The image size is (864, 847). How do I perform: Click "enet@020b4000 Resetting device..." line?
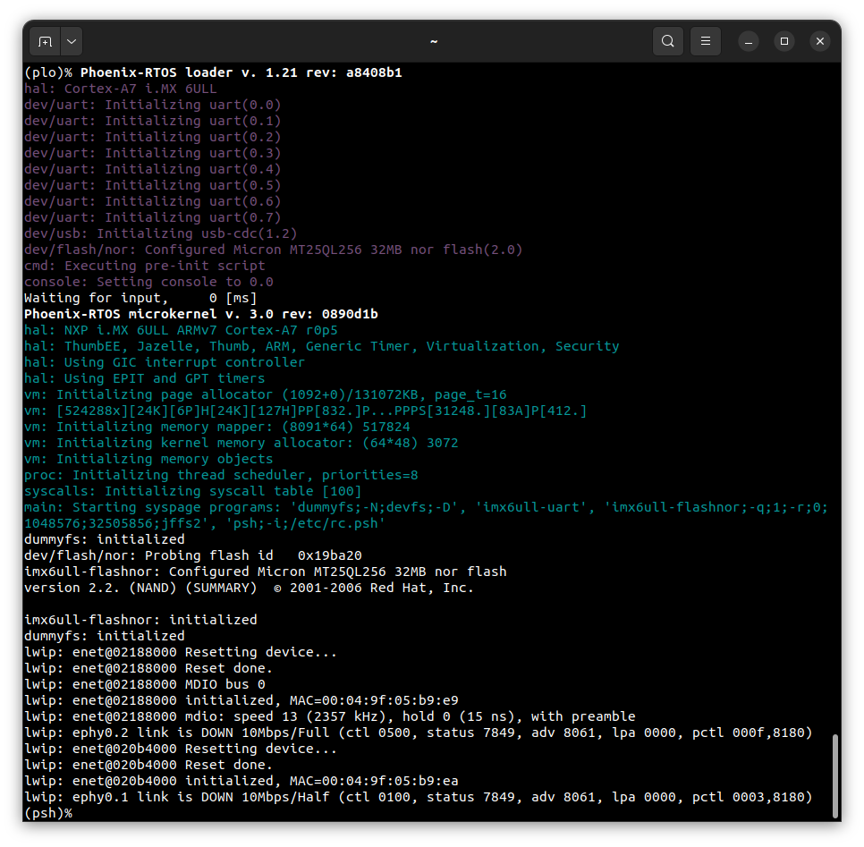pos(181,749)
